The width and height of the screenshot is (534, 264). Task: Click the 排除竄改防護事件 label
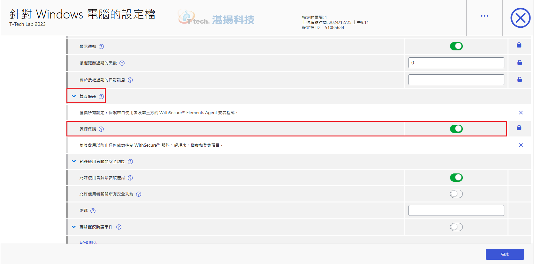tap(96, 227)
